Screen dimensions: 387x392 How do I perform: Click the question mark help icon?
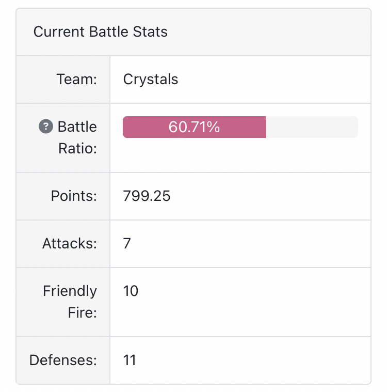point(46,127)
